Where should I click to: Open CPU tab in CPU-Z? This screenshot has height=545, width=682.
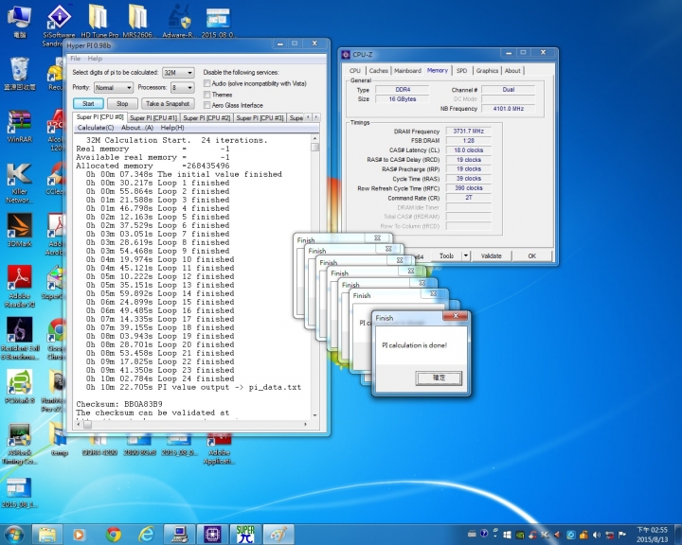pos(355,70)
